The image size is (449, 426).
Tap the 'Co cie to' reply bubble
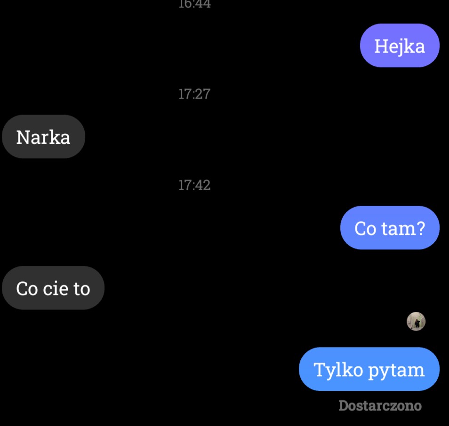point(53,288)
